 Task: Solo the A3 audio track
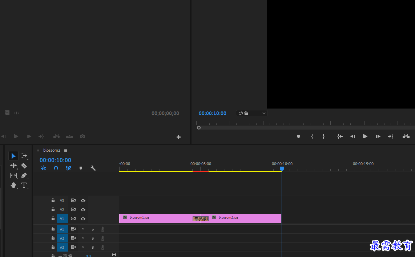click(x=93, y=247)
